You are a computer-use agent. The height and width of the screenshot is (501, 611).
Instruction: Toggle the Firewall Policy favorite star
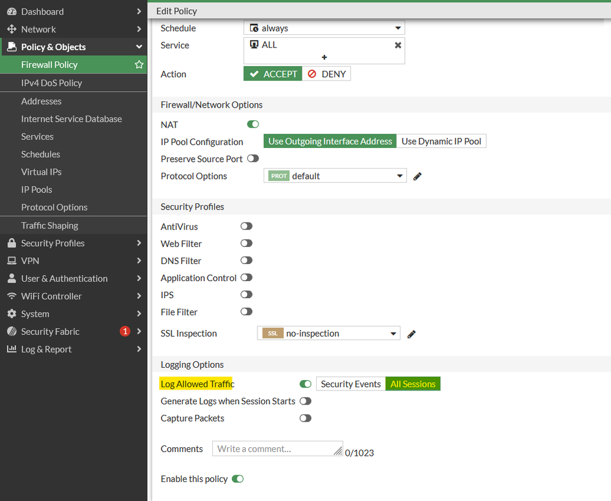pyautogui.click(x=139, y=65)
